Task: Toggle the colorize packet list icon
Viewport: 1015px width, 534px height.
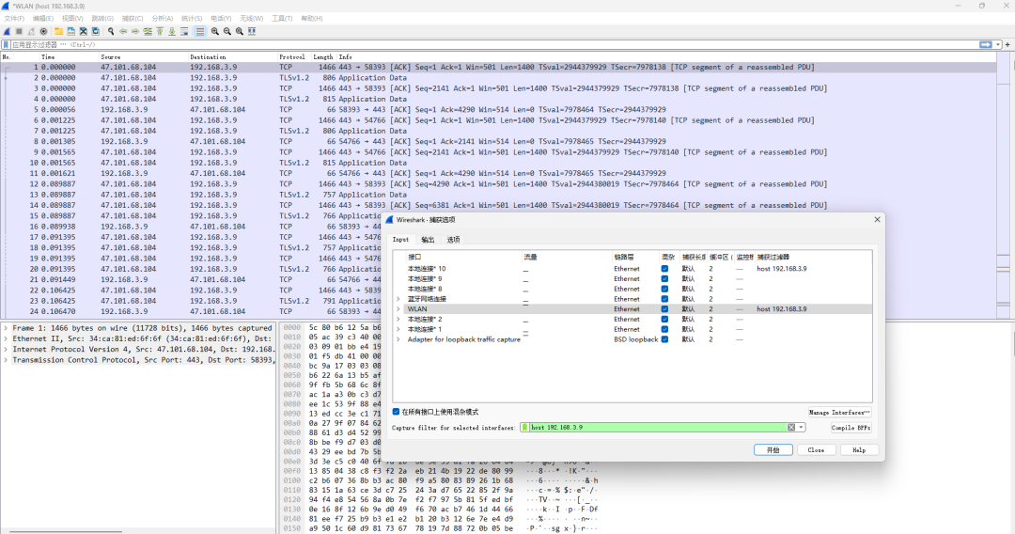Action: click(x=200, y=31)
